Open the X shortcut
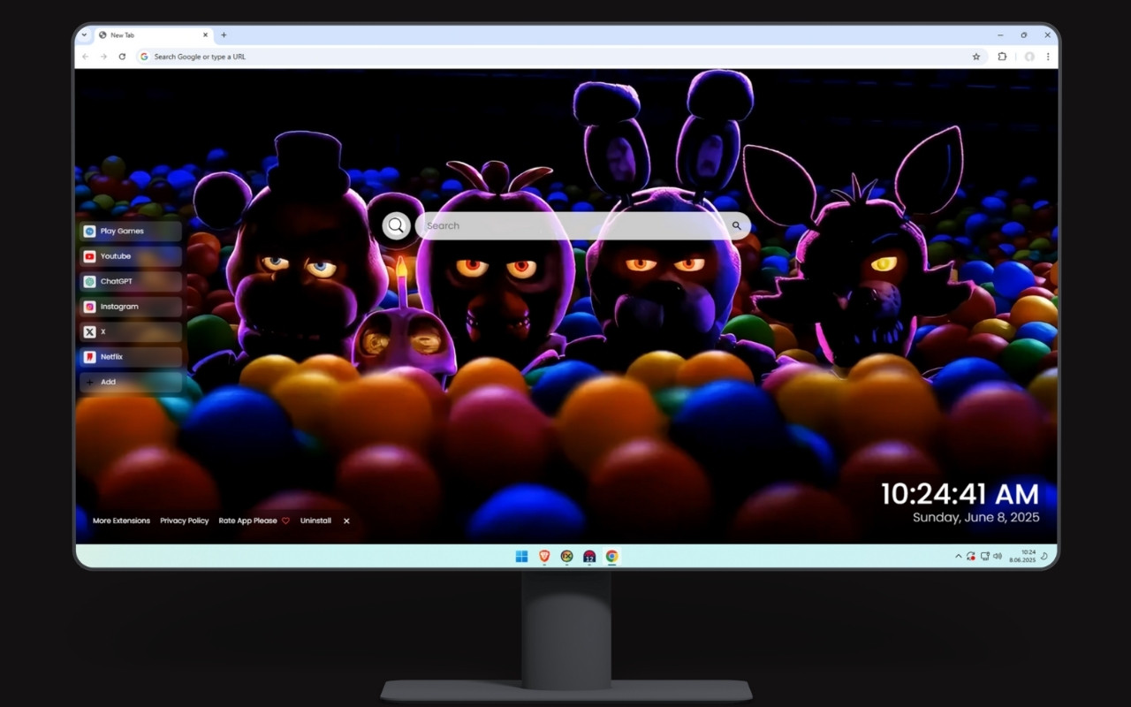The height and width of the screenshot is (707, 1131). [131, 331]
